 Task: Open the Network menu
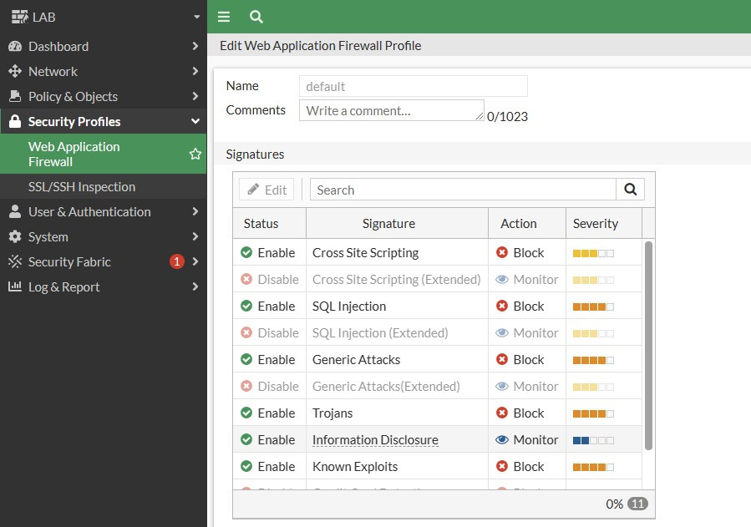tap(103, 71)
